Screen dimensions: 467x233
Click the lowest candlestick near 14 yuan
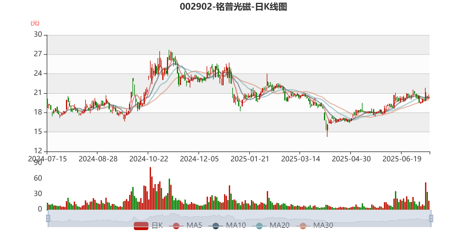(327, 130)
